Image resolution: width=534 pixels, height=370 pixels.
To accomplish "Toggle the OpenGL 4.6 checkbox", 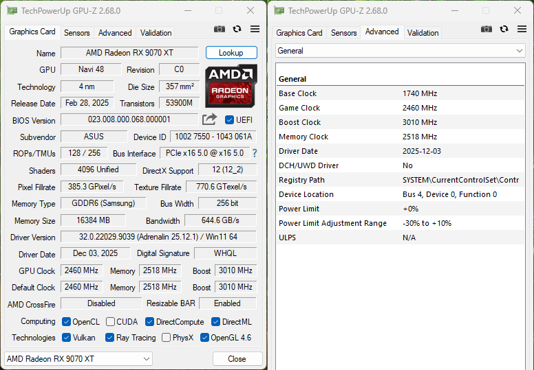I will point(204,337).
